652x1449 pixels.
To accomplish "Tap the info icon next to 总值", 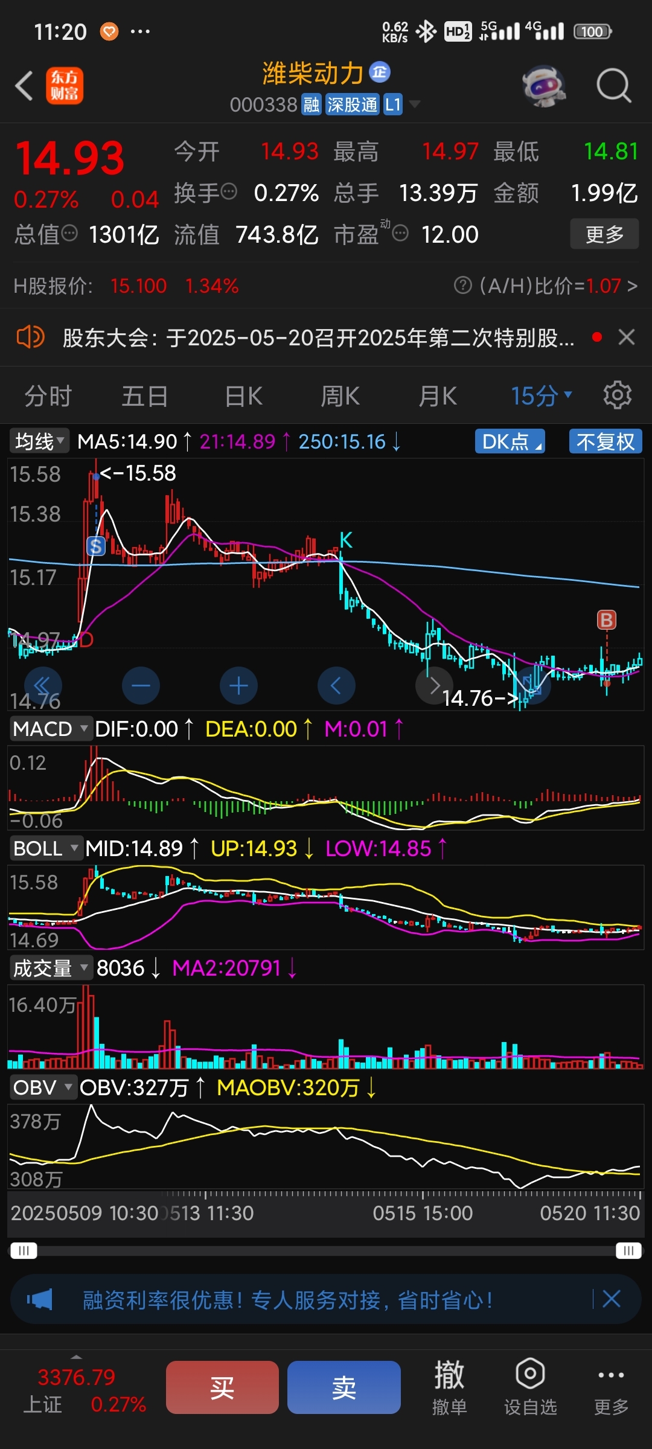I will coord(70,233).
